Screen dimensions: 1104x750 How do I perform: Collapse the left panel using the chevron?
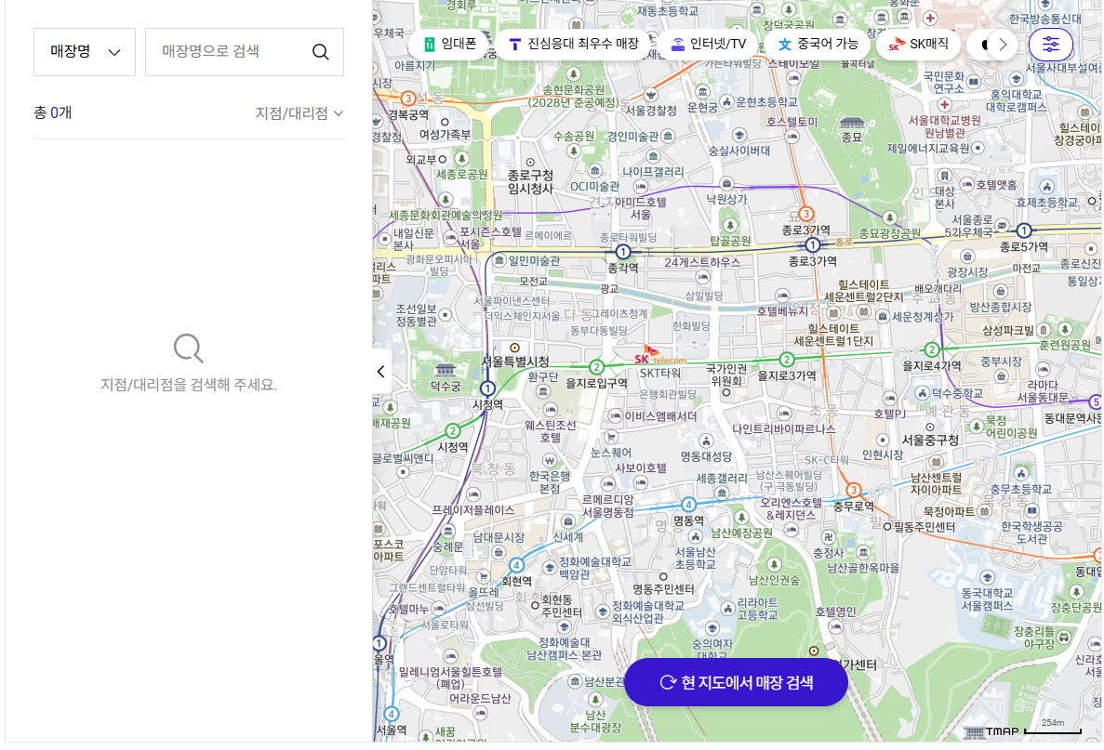[380, 371]
